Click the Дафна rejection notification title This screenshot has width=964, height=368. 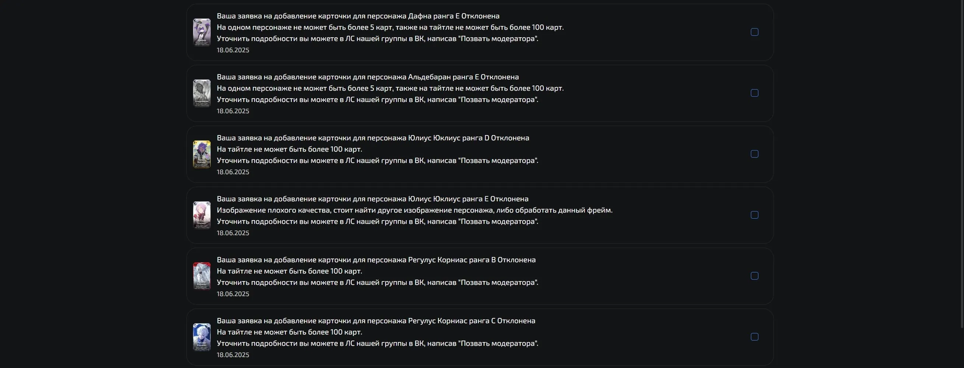coord(358,16)
